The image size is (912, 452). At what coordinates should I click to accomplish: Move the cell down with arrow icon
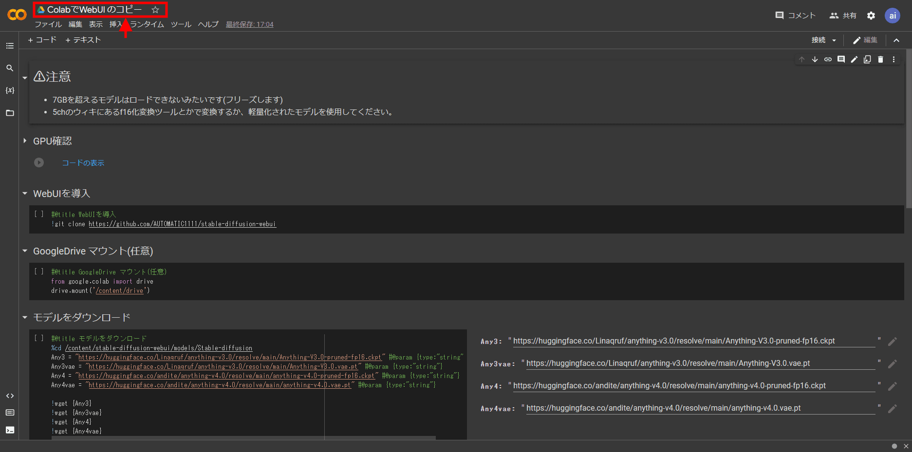(815, 59)
